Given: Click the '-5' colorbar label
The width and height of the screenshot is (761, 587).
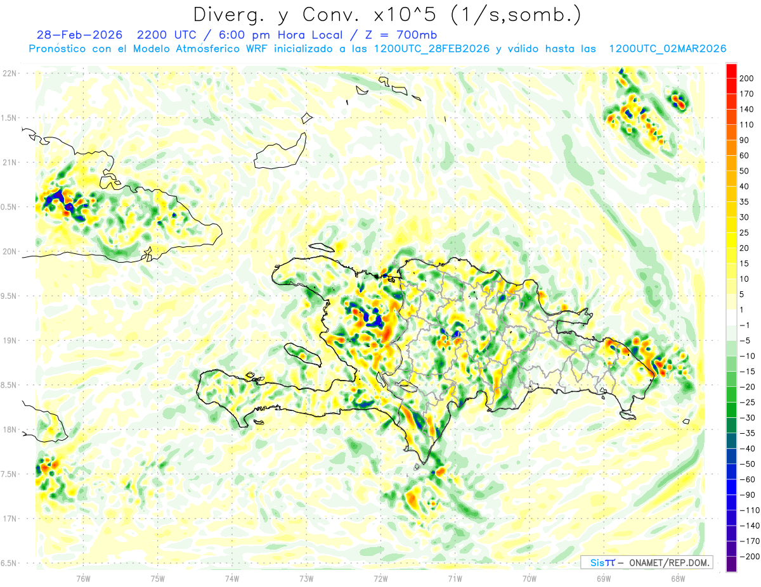Looking at the screenshot, I should [x=745, y=341].
